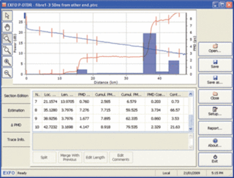Screen dimensions: 234x178
Task: Open the Trace Info. tab
Action: click(16, 140)
